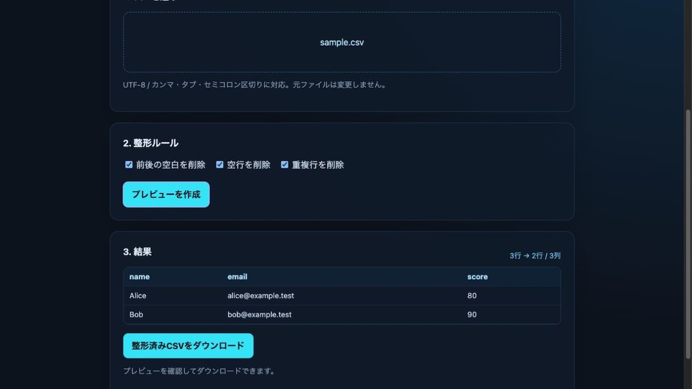Click the score value 80
Viewport: 692px width, 389px height.
(x=472, y=296)
